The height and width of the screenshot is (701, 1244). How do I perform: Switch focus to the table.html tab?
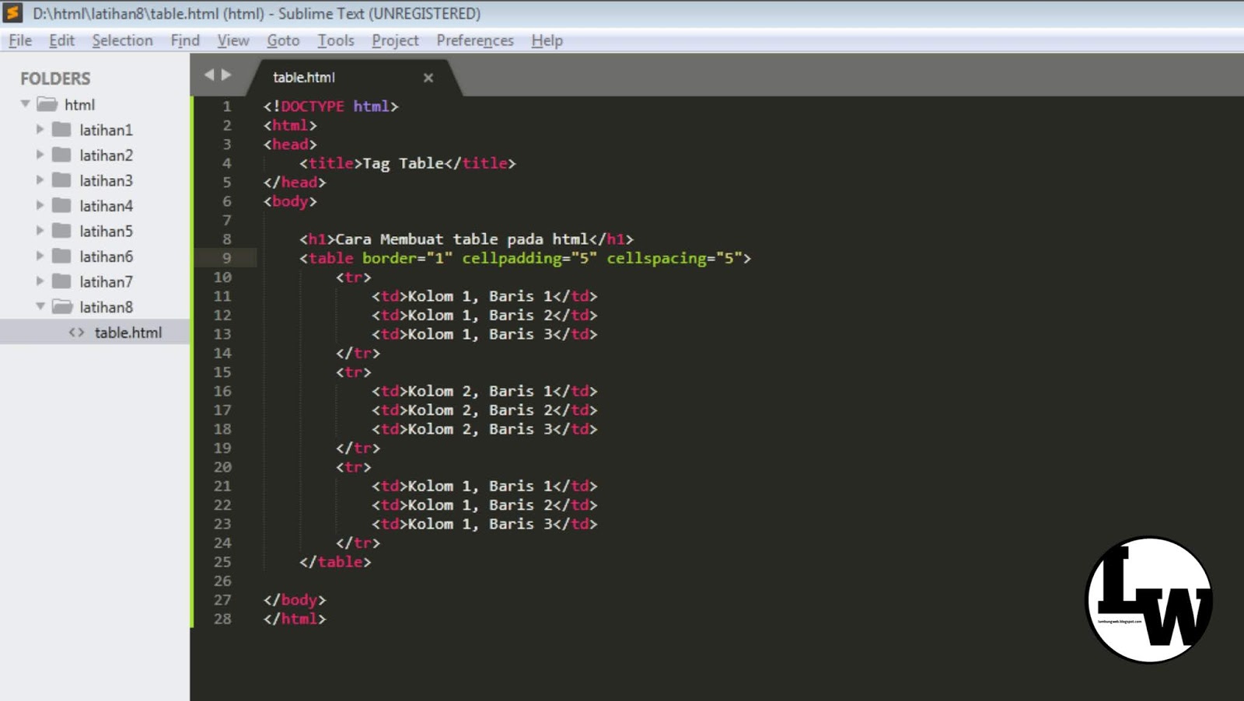click(x=303, y=77)
